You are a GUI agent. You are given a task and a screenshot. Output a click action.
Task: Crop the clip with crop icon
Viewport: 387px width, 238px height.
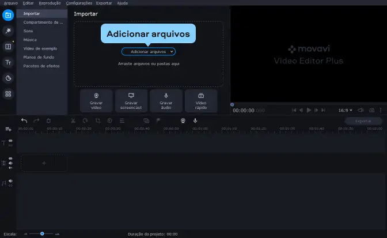coord(98,120)
